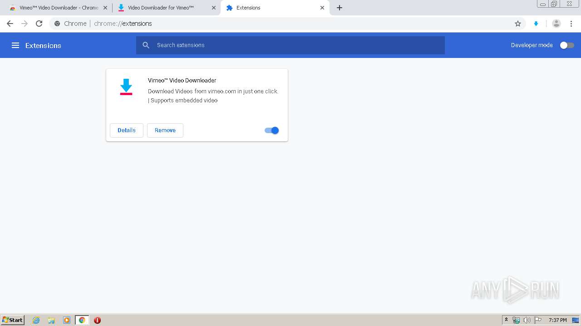Show hidden system tray icons
The height and width of the screenshot is (326, 581).
[507, 320]
